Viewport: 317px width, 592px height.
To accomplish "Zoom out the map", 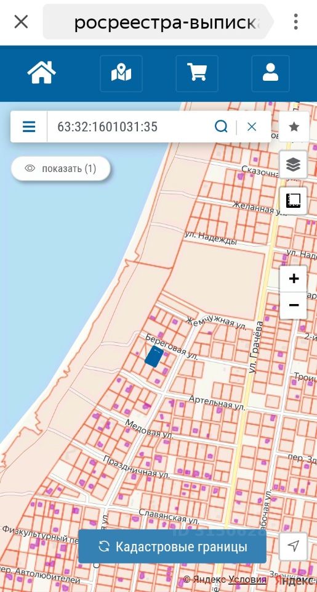I will [x=293, y=305].
